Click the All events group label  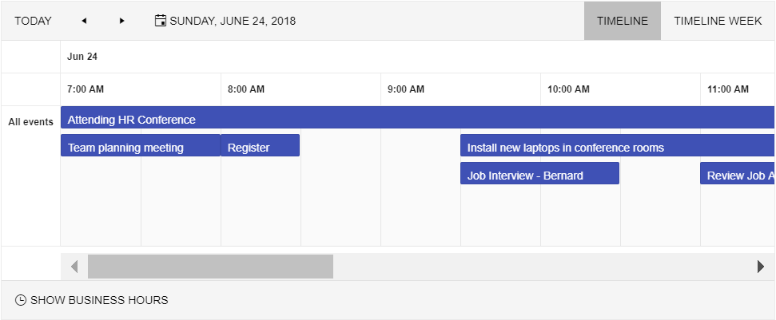(x=30, y=122)
